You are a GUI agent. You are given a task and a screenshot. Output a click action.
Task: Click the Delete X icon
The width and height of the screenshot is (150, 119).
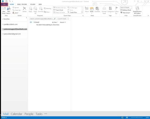click(x=24, y=8)
